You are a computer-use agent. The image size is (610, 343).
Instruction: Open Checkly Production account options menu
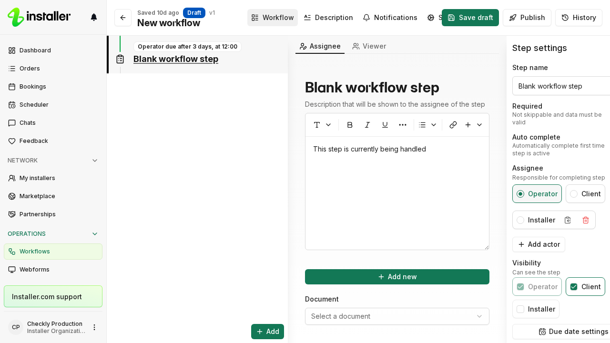click(94, 327)
